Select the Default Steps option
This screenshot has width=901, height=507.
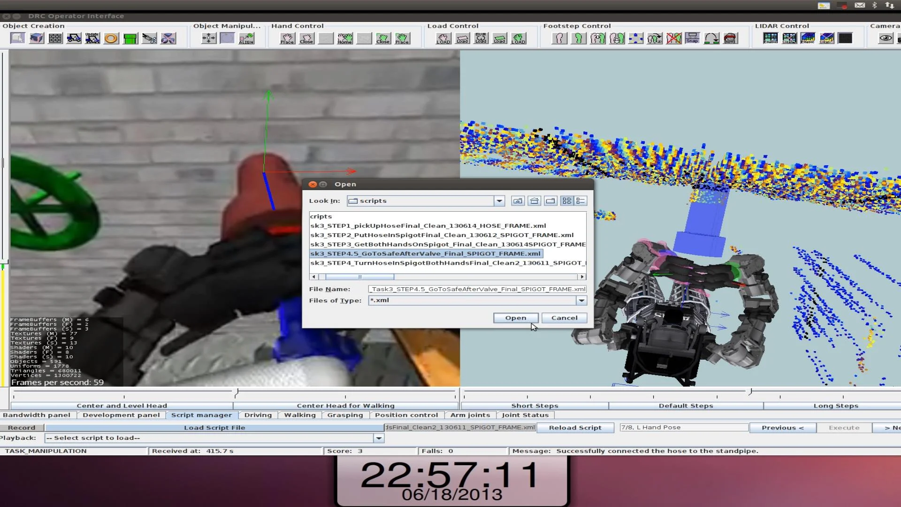click(x=686, y=406)
